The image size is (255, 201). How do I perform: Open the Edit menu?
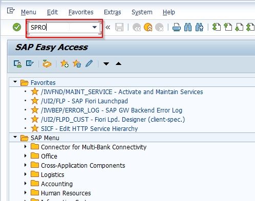pos(52,12)
